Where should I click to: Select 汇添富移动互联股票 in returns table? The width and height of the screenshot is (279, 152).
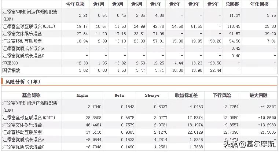click(x=22, y=41)
